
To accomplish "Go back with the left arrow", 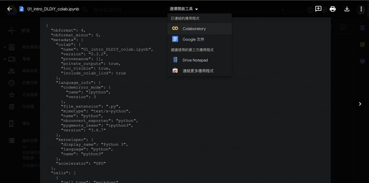I will coord(9,9).
